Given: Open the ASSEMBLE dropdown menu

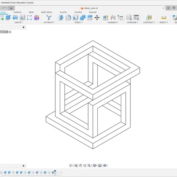Looking at the screenshot, I should (x=113, y=23).
